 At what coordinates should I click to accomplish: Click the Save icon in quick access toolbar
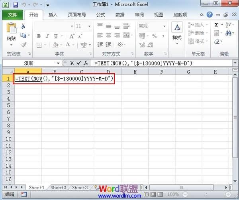16,5
